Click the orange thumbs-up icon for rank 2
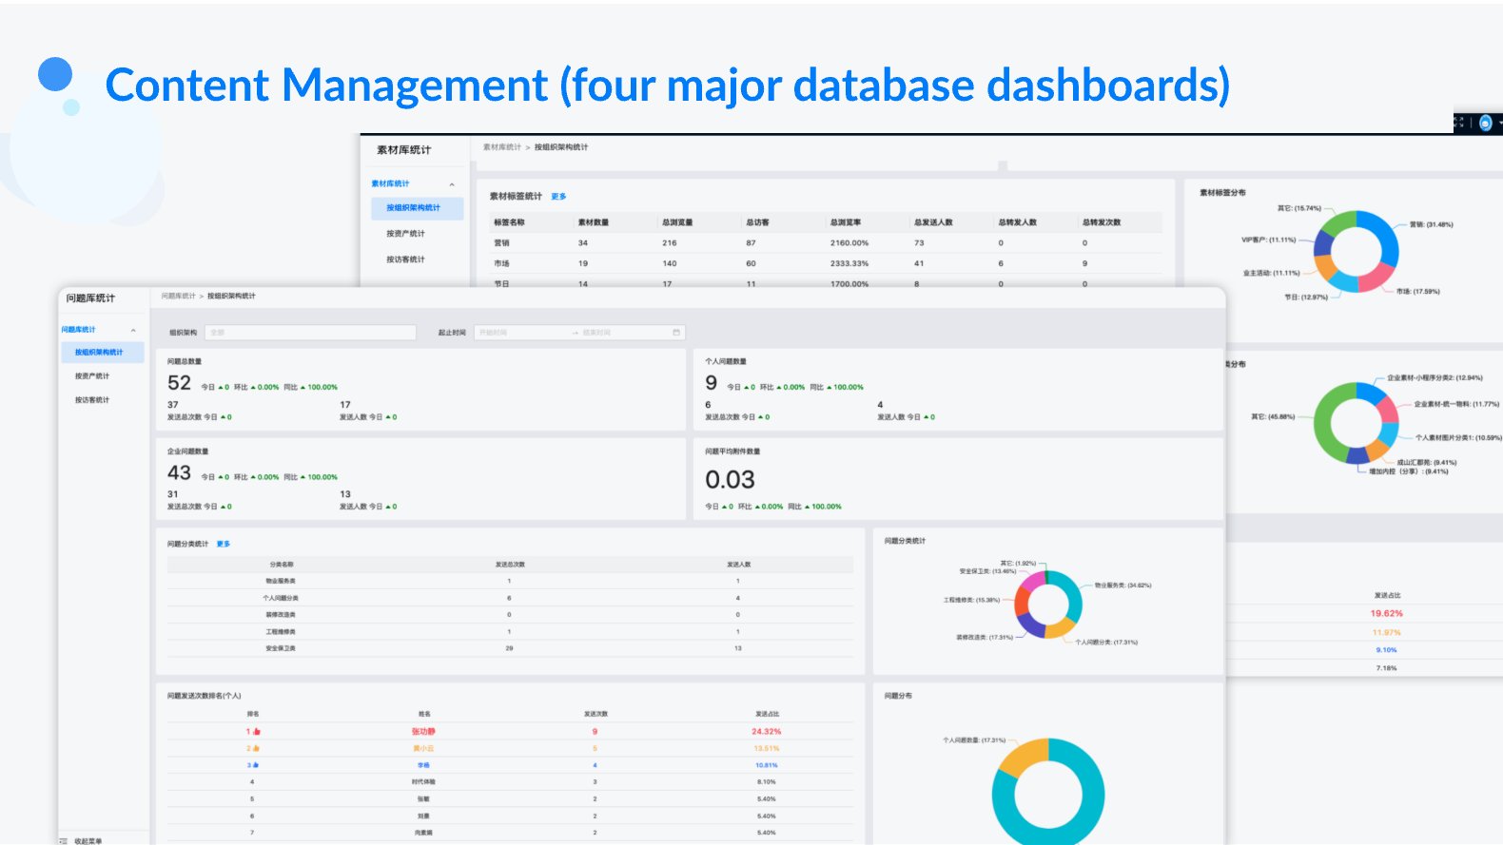 (257, 749)
